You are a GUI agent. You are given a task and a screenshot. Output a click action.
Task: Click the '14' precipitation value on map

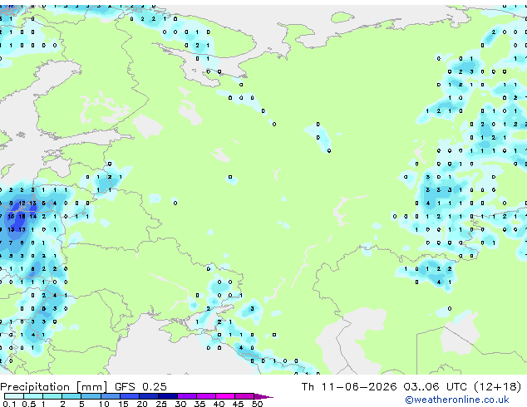[x=33, y=217]
